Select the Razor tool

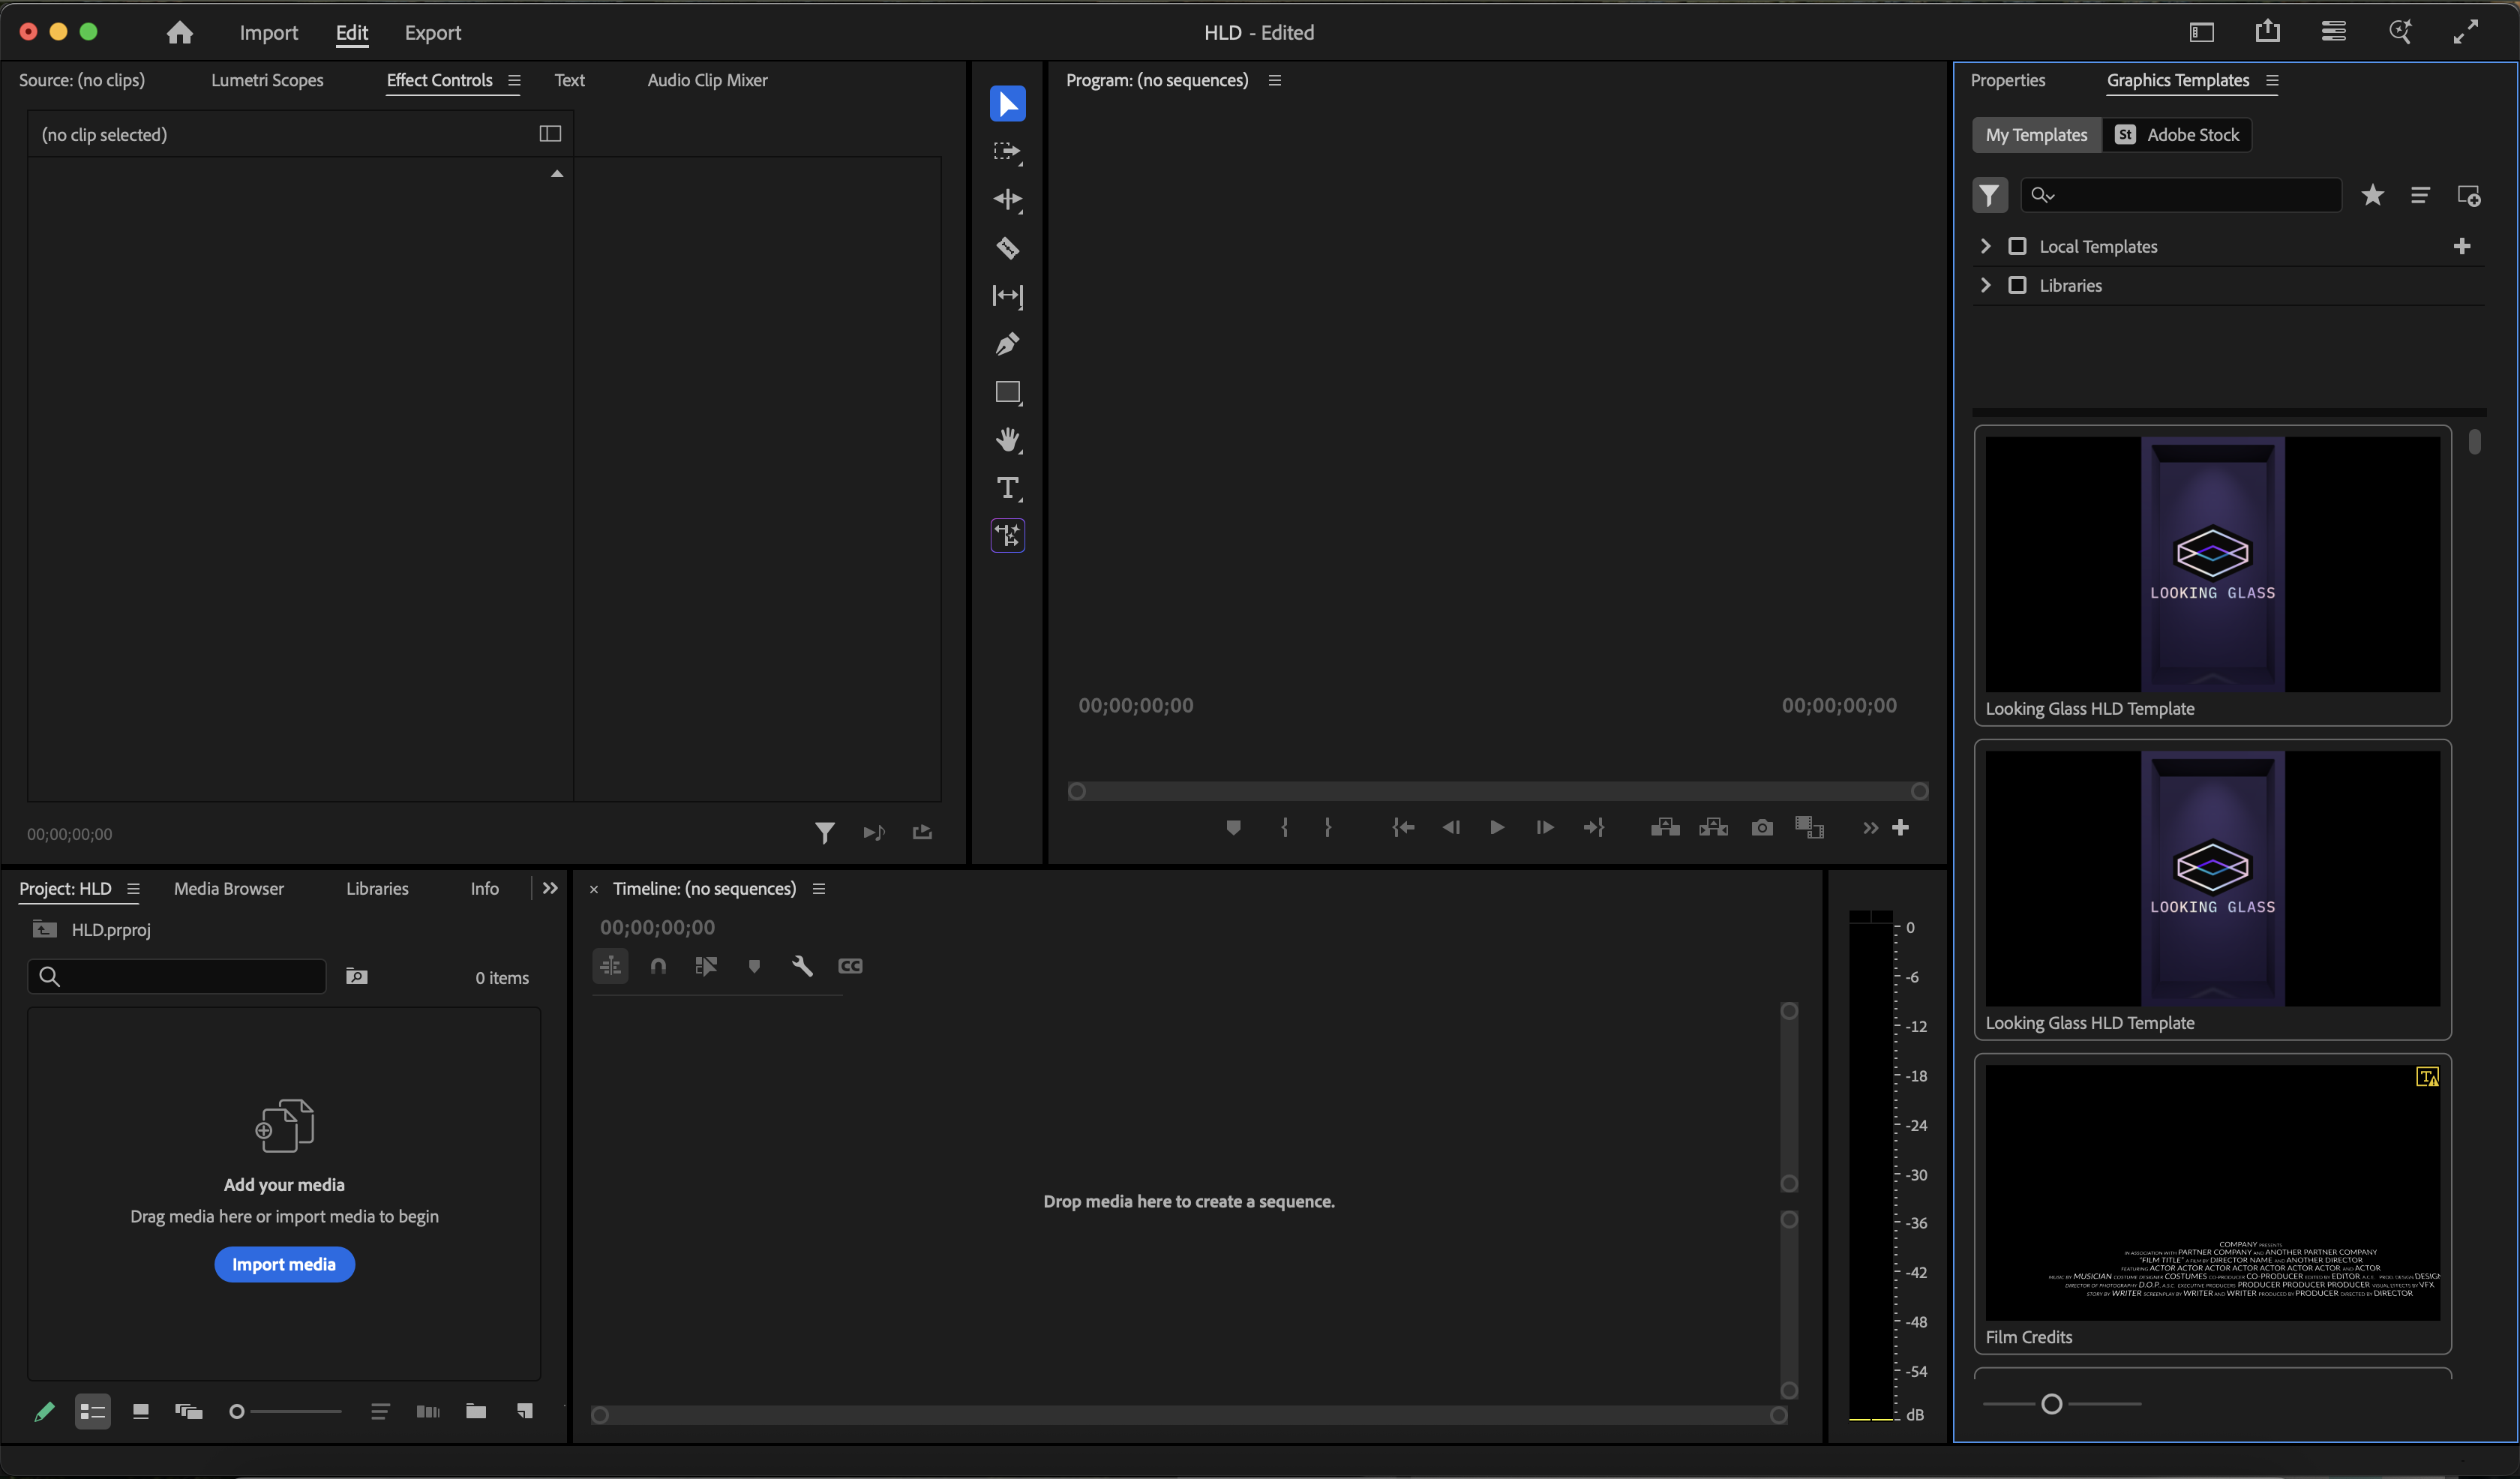pos(1007,248)
